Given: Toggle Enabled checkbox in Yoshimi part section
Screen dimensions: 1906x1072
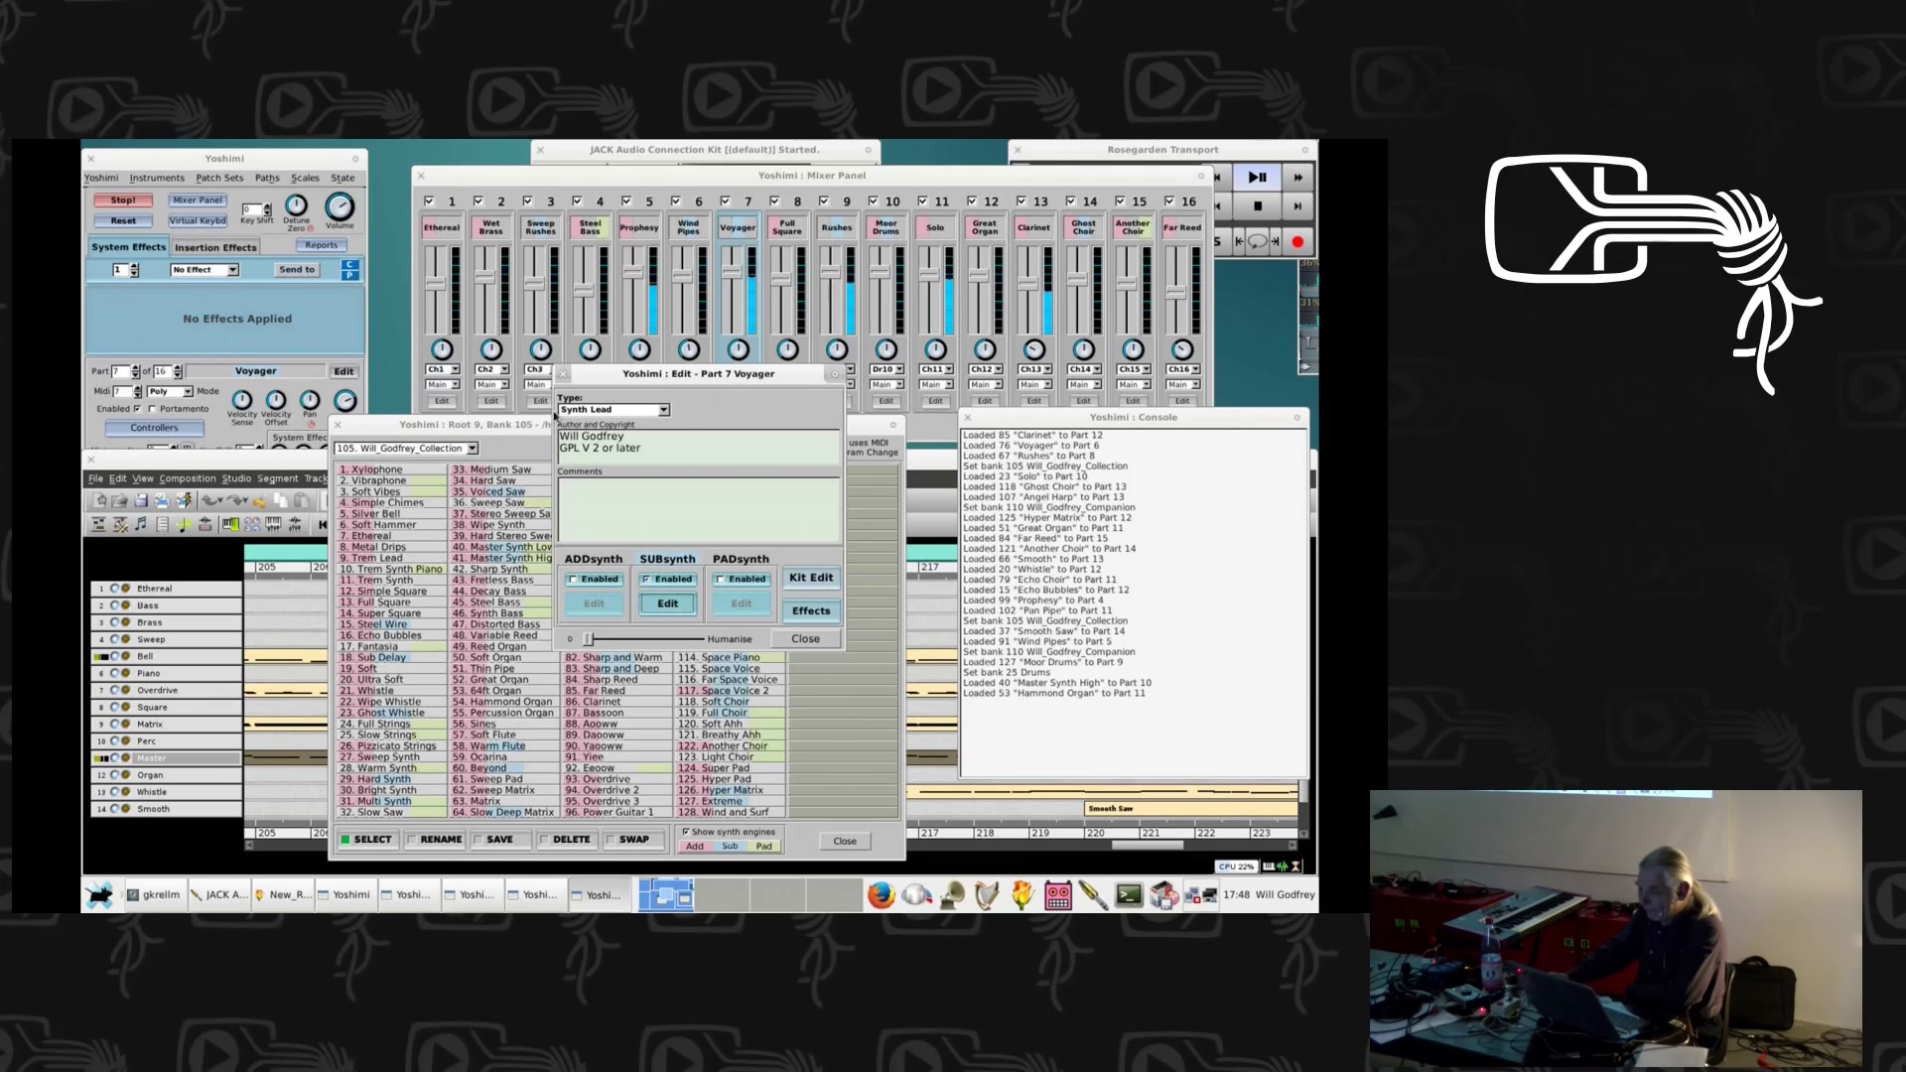Looking at the screenshot, I should pyautogui.click(x=136, y=408).
